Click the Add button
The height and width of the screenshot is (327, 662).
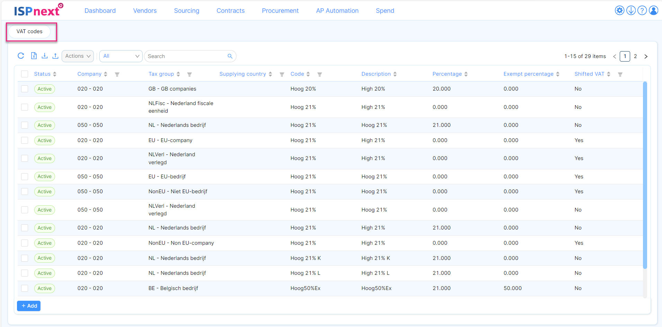(29, 306)
